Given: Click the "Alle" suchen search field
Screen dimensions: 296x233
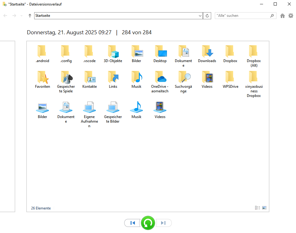Looking at the screenshot, I should (x=243, y=16).
